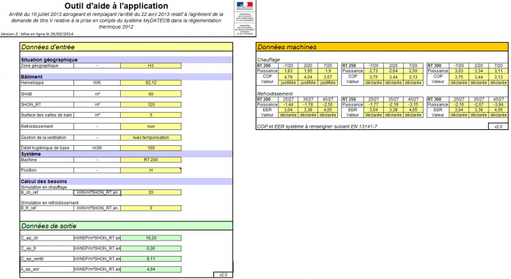This screenshot has width=511, height=279.
Task: Select the kWh/m²SHON_RT.an unit cell of B_ch_ref
Action: click(97, 193)
